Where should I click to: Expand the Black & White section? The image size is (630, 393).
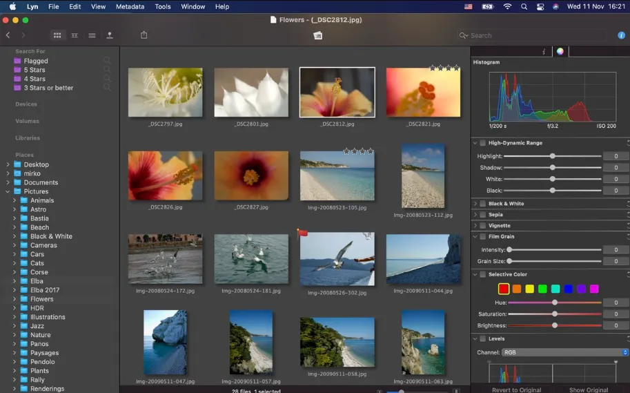(x=475, y=204)
